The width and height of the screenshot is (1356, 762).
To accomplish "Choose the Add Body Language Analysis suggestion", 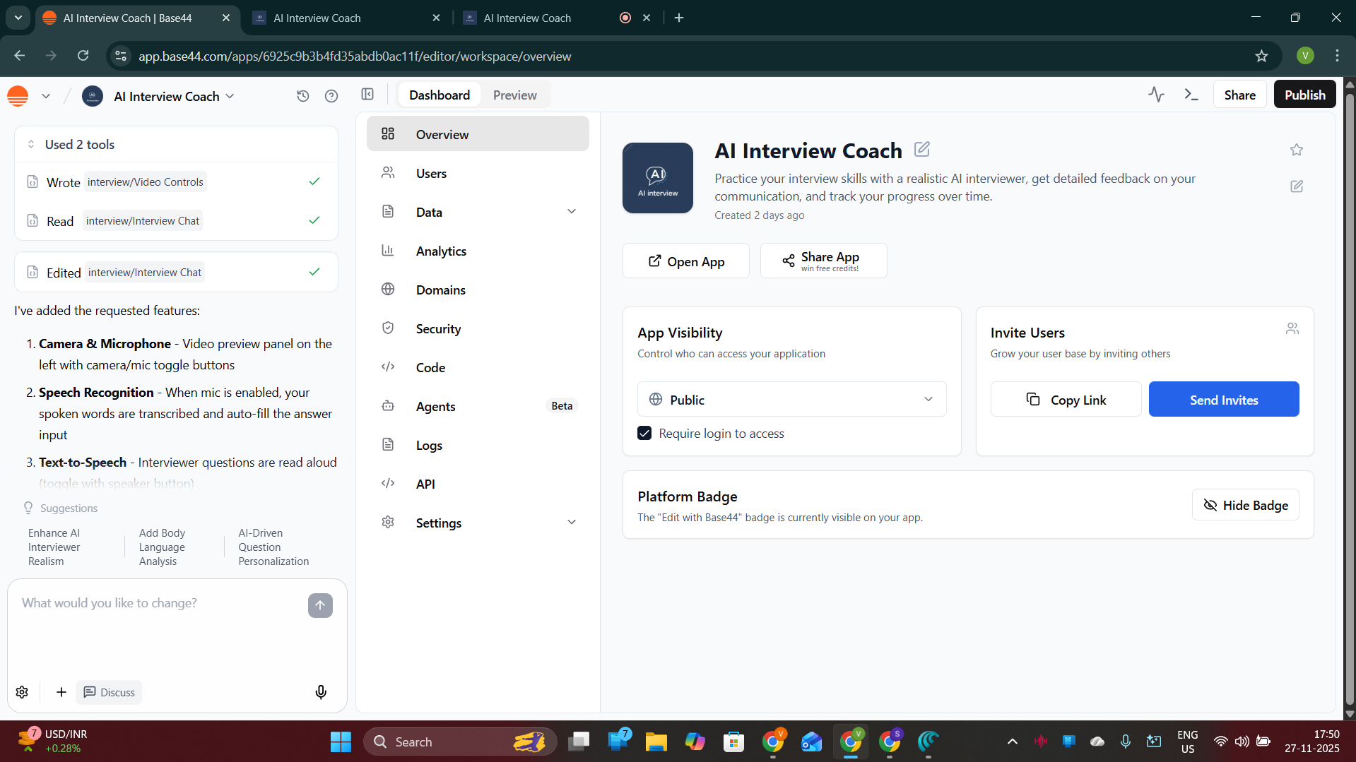I will pos(162,547).
